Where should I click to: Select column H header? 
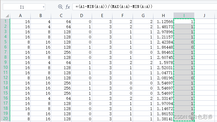(163, 16)
